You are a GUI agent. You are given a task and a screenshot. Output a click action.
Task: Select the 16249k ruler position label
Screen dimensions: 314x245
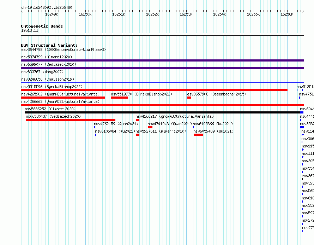click(52, 14)
